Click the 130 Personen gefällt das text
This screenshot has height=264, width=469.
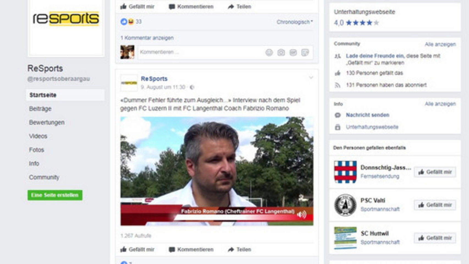click(374, 73)
